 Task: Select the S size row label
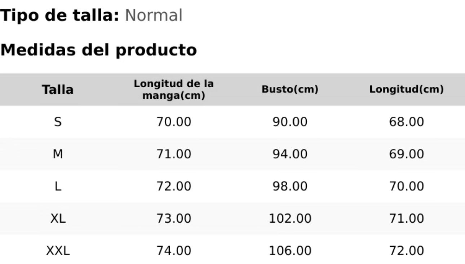click(58, 122)
